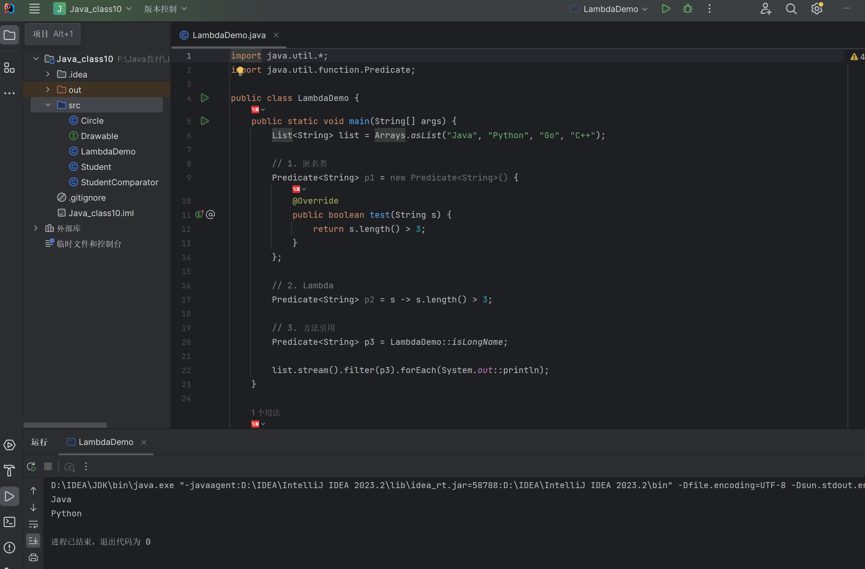Viewport: 865px width, 569px height.
Task: Open Search Everywhere magnifier icon
Action: click(791, 9)
